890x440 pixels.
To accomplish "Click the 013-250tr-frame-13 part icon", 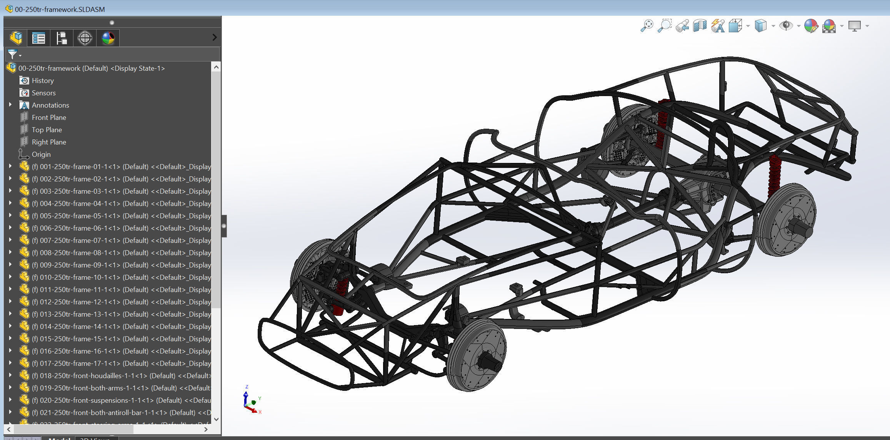I will pyautogui.click(x=24, y=314).
